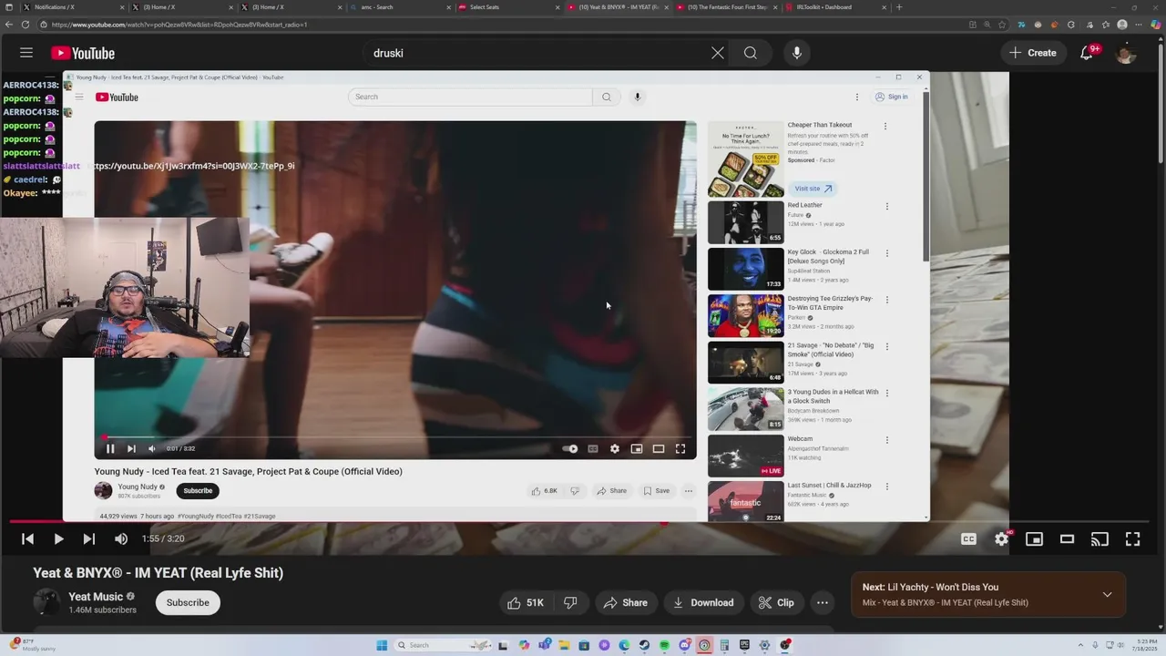Enter full screen mode

coord(1133,538)
